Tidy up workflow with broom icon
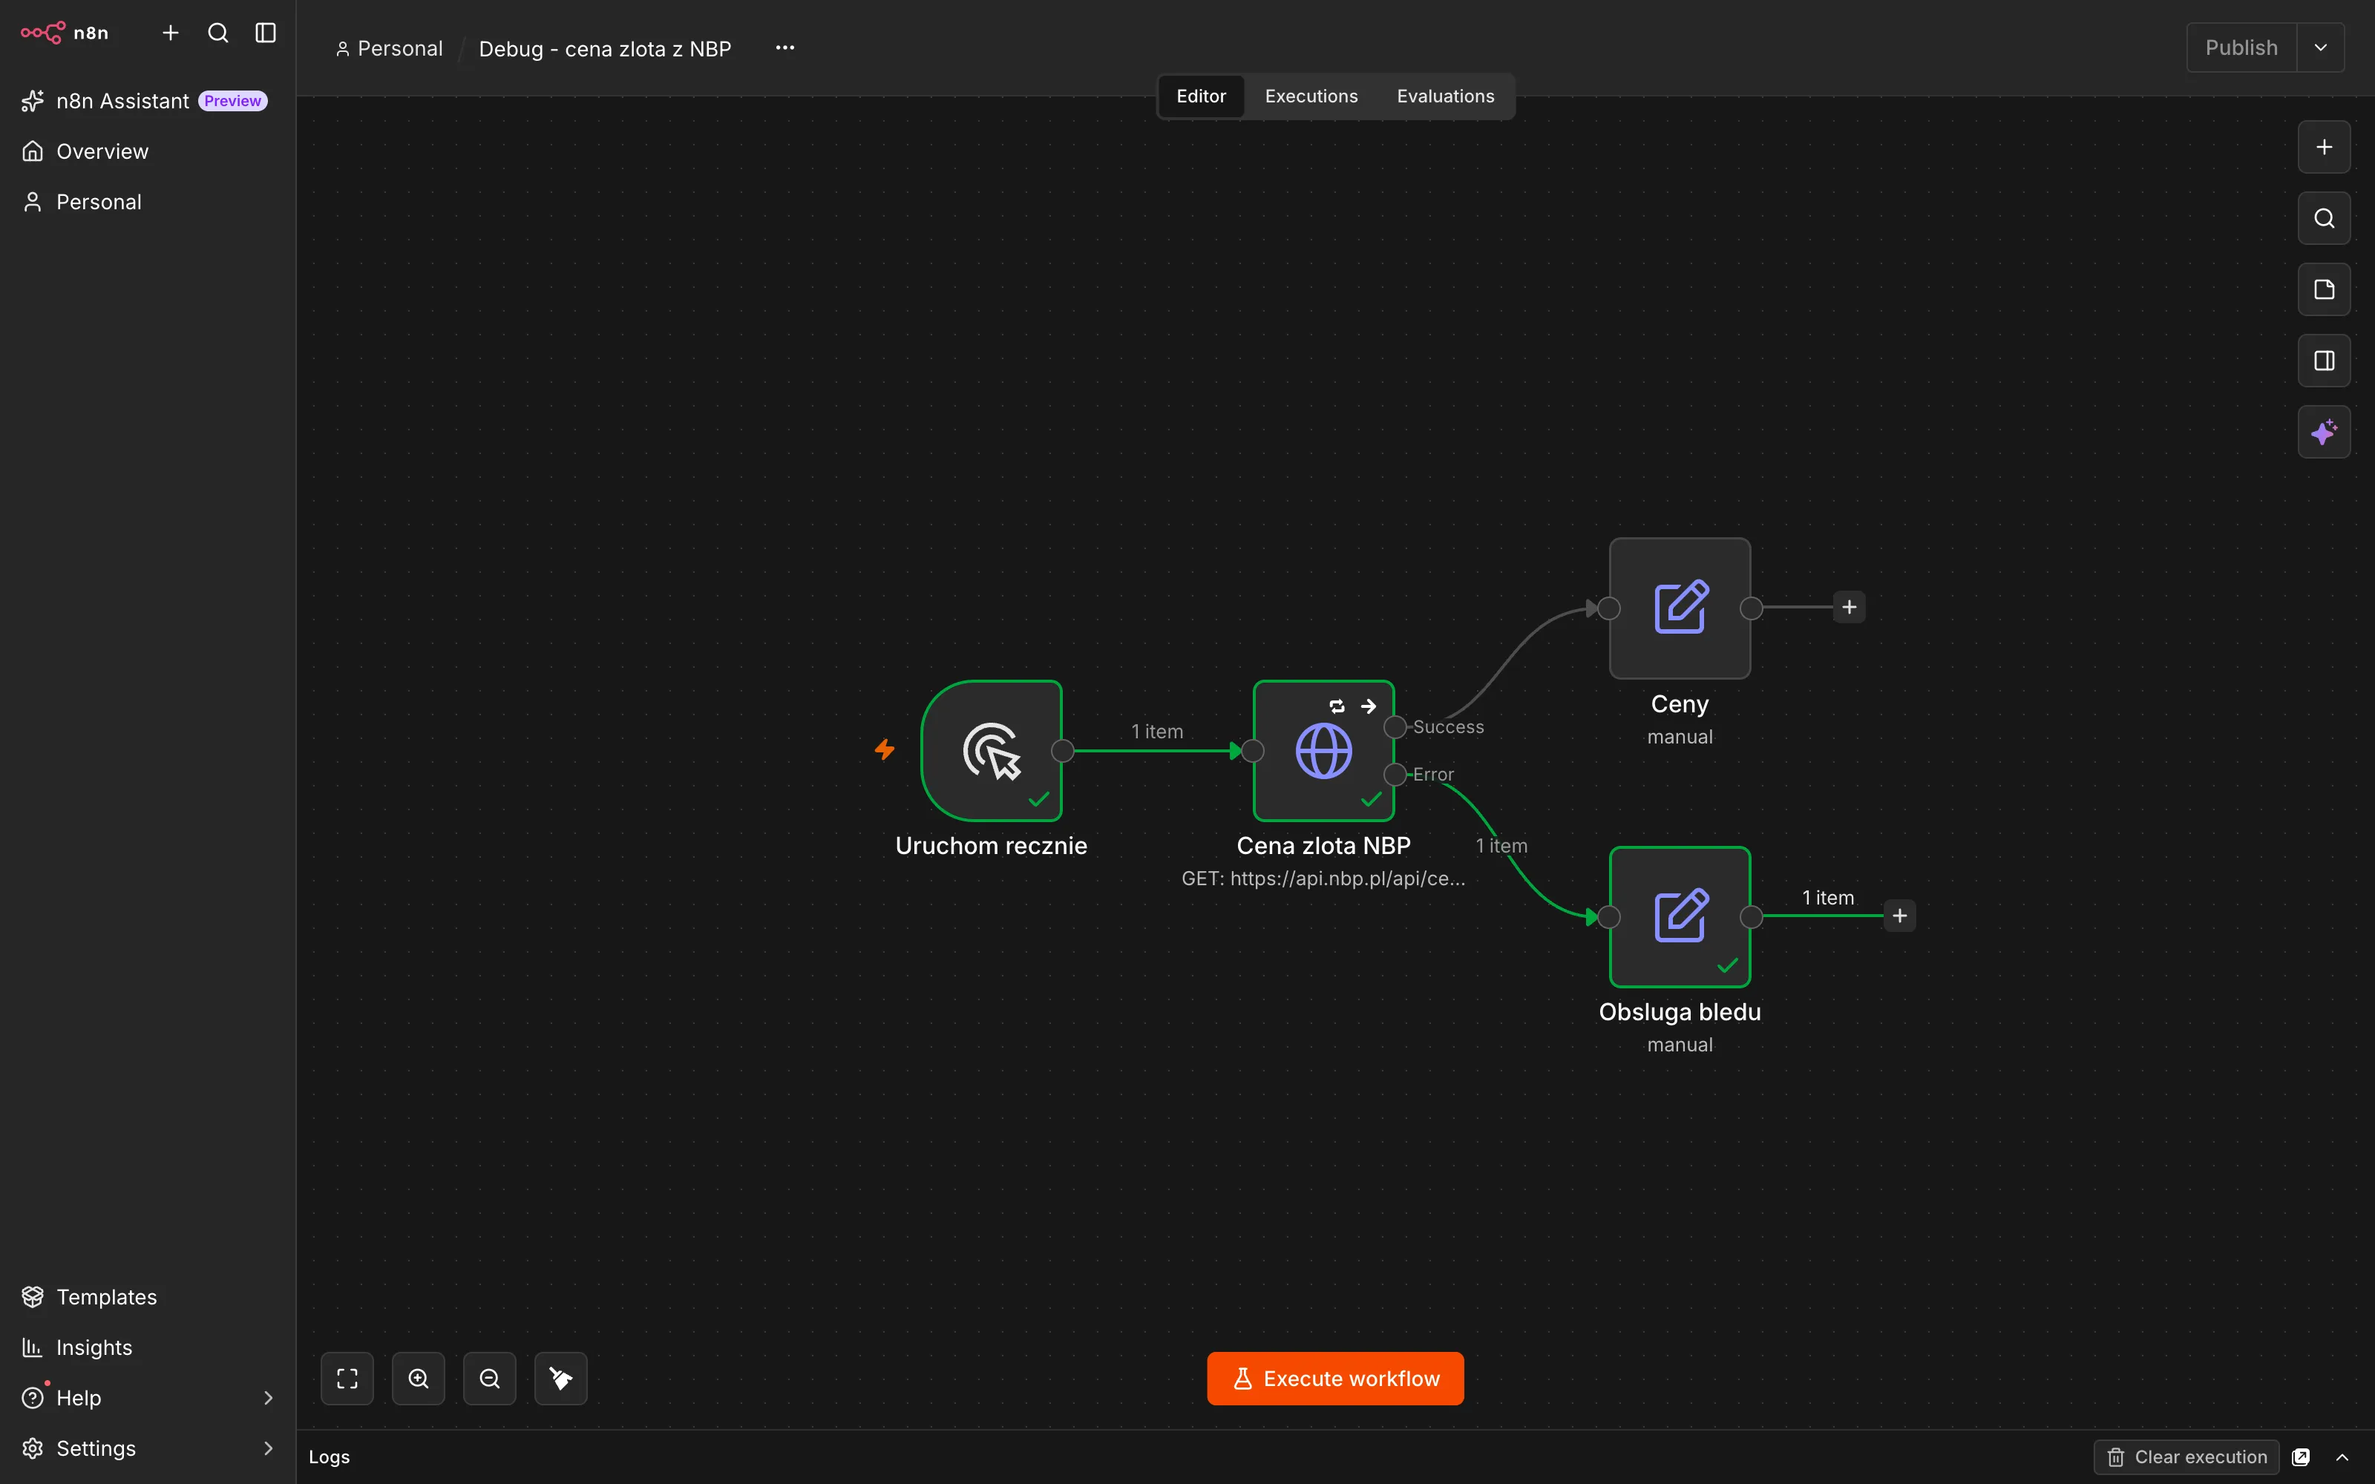2375x1484 pixels. pos(561,1379)
